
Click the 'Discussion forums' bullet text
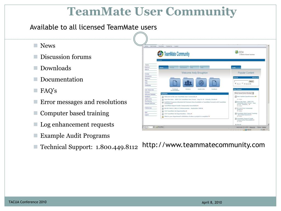pyautogui.click(x=66, y=57)
